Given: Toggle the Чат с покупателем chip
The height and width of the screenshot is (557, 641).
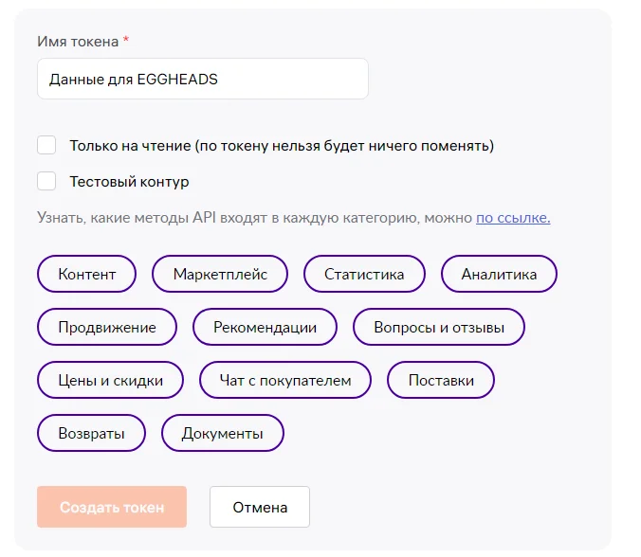Looking at the screenshot, I should pos(285,380).
